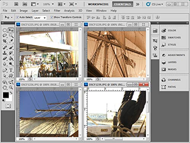
Task: Click the DSCF1229.JPG sepia sails image
Action: point(117,54)
